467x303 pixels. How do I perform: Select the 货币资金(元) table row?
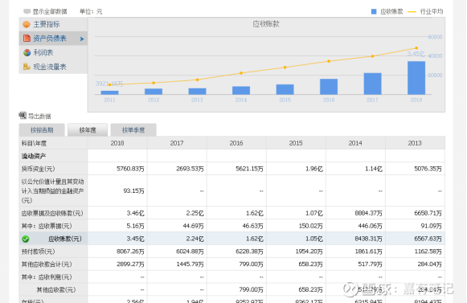(x=231, y=169)
